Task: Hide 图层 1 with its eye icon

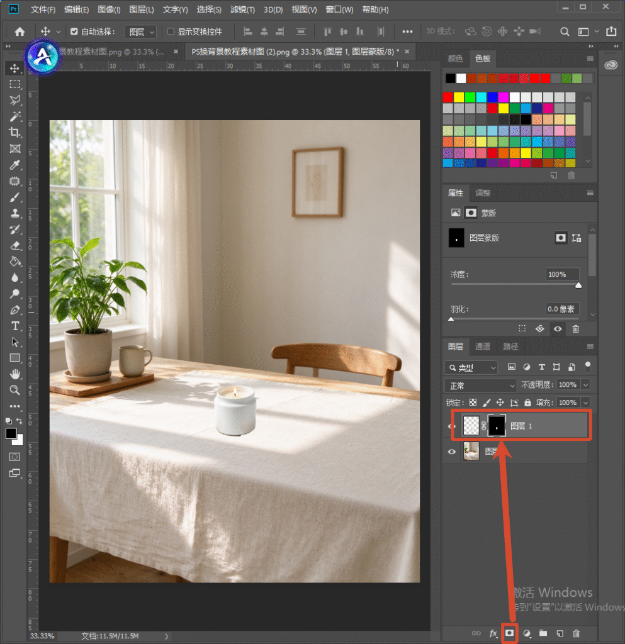Action: 451,426
